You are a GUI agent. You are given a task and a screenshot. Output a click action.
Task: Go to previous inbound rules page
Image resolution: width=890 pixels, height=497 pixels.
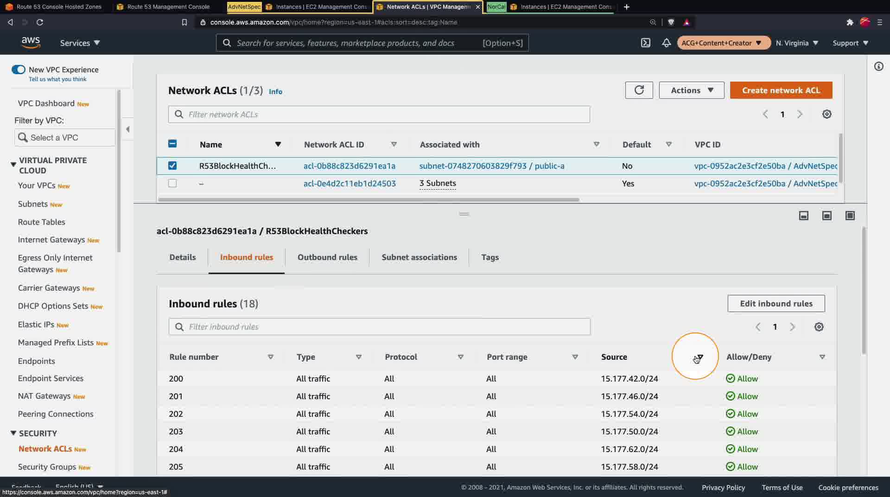click(x=758, y=327)
